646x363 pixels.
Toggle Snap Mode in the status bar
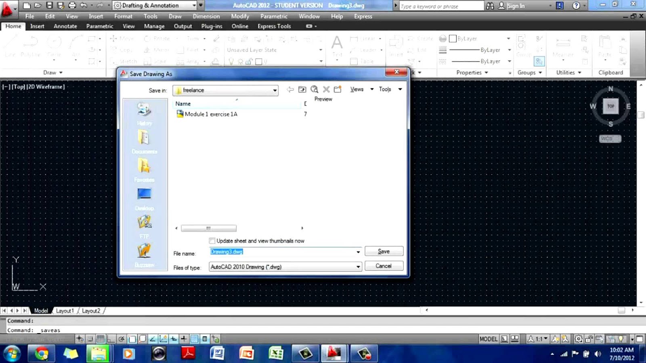90,339
